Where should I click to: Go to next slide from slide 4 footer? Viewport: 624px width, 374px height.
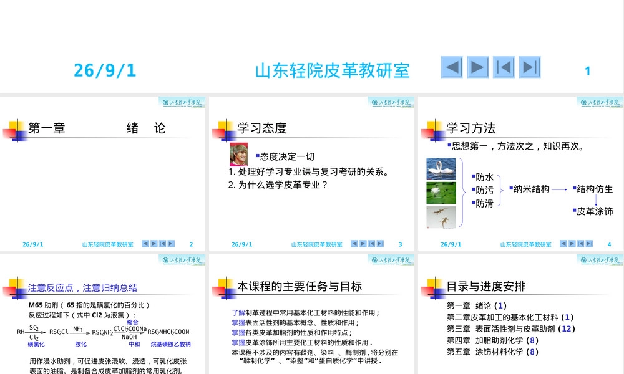[572, 244]
